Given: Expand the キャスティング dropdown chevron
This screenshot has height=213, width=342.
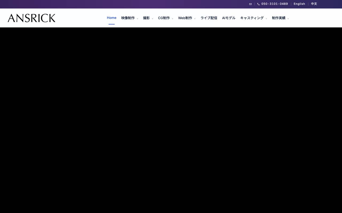Looking at the screenshot, I should pos(266,19).
